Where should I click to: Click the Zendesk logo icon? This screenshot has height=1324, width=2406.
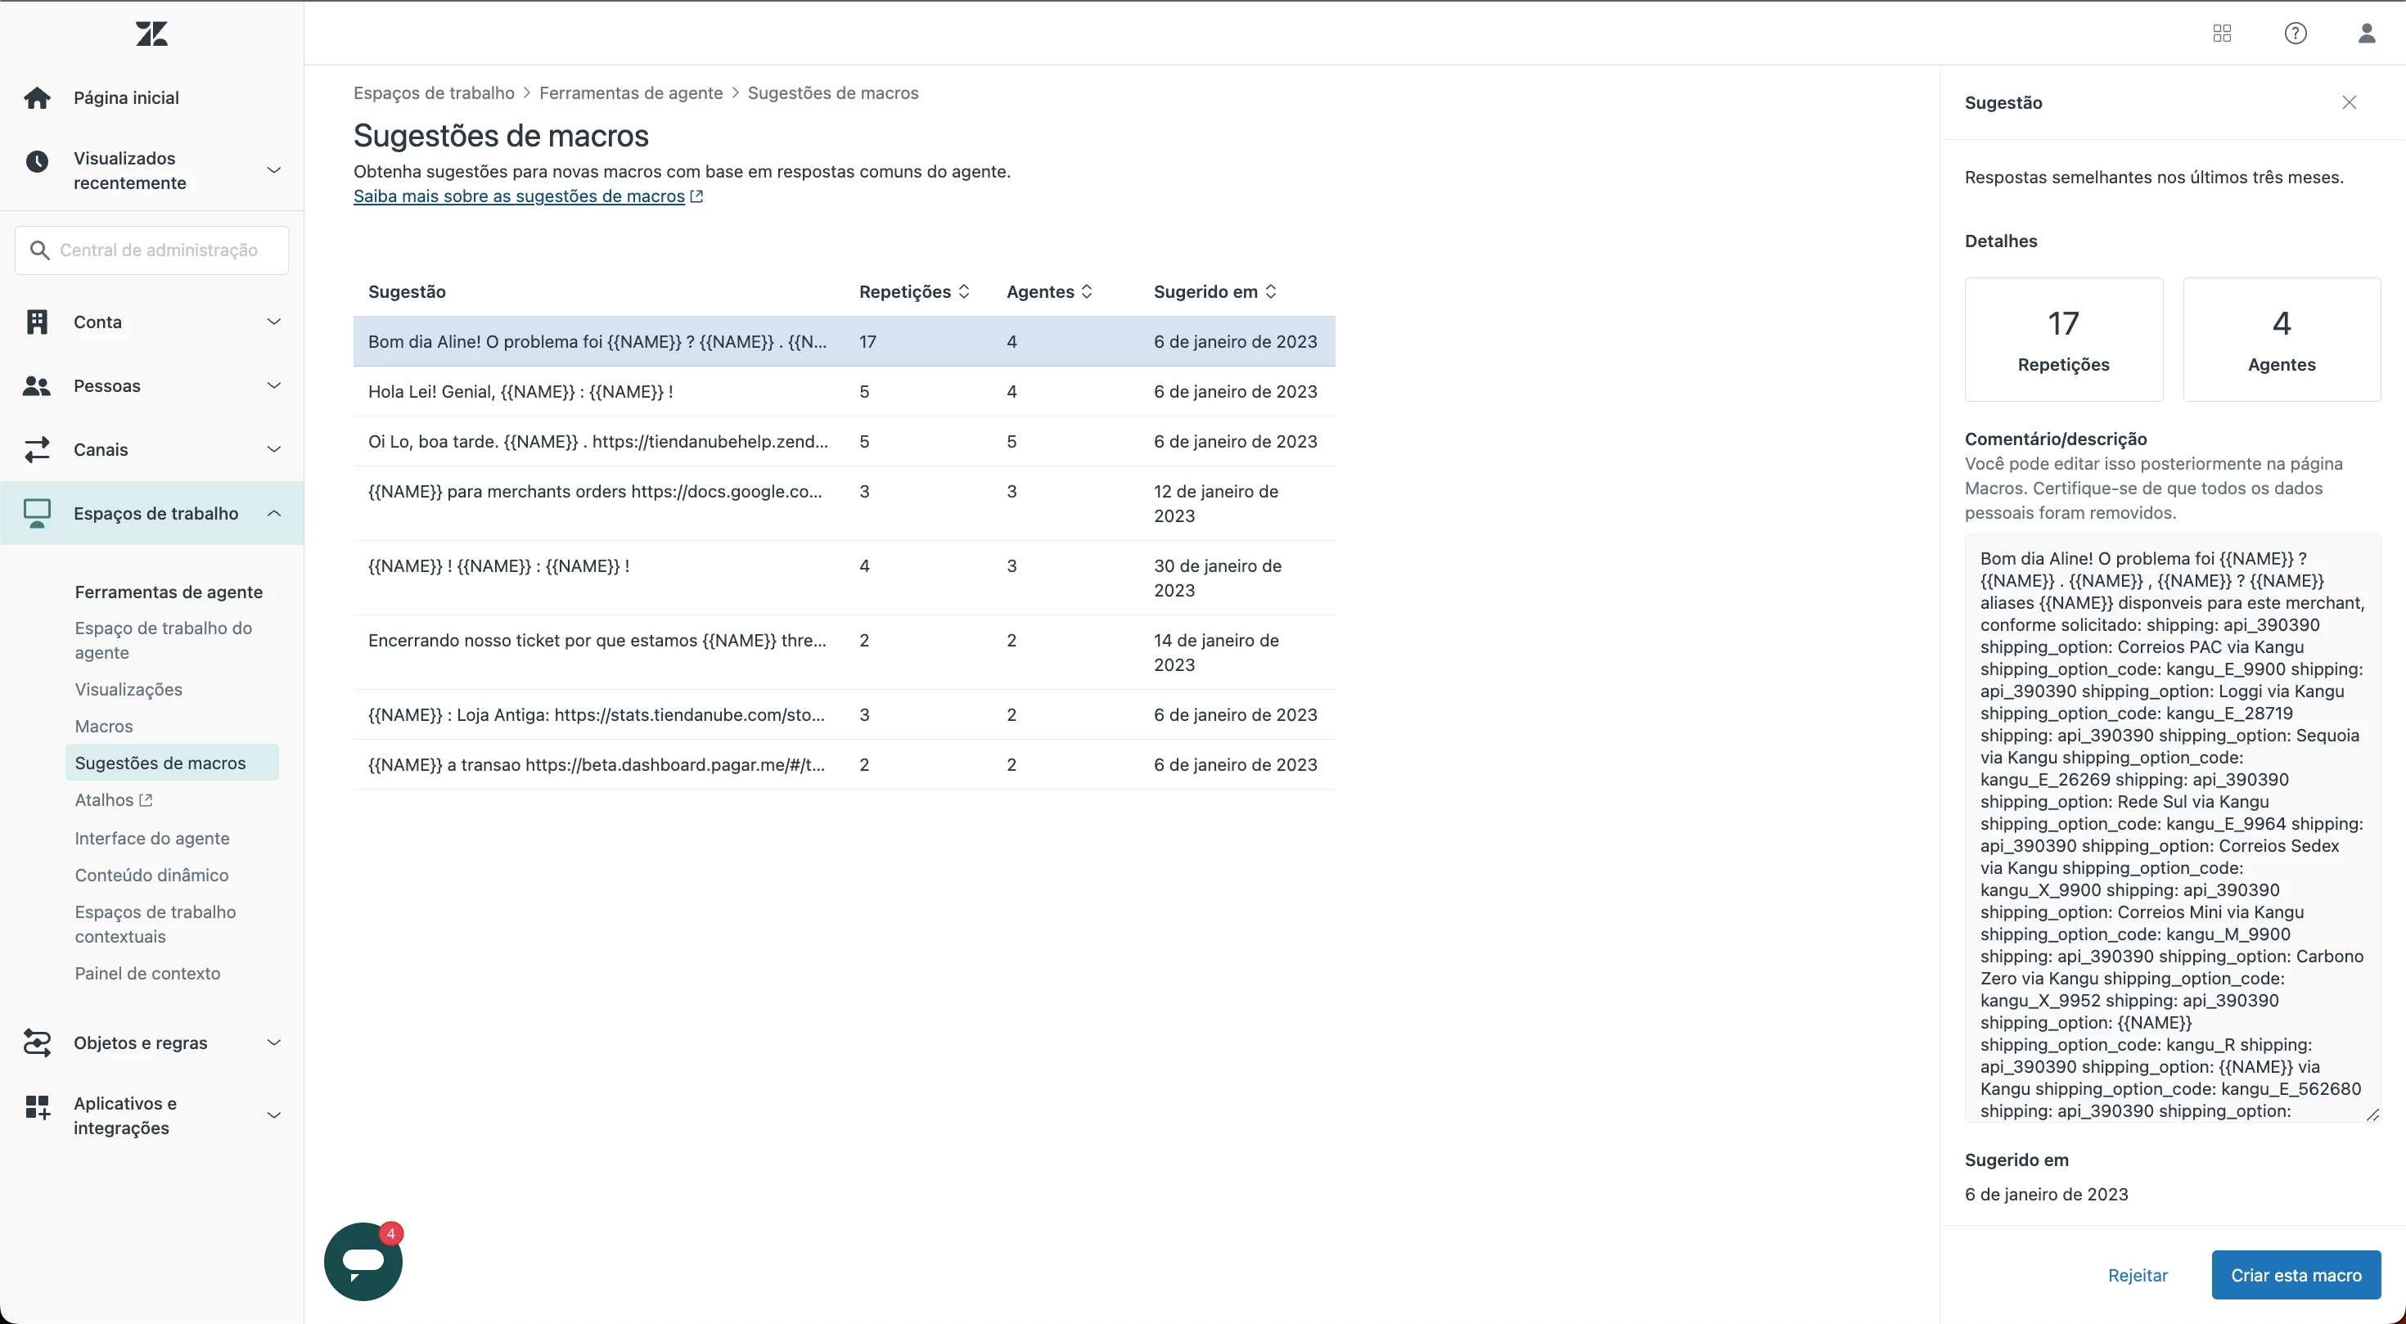click(x=151, y=34)
